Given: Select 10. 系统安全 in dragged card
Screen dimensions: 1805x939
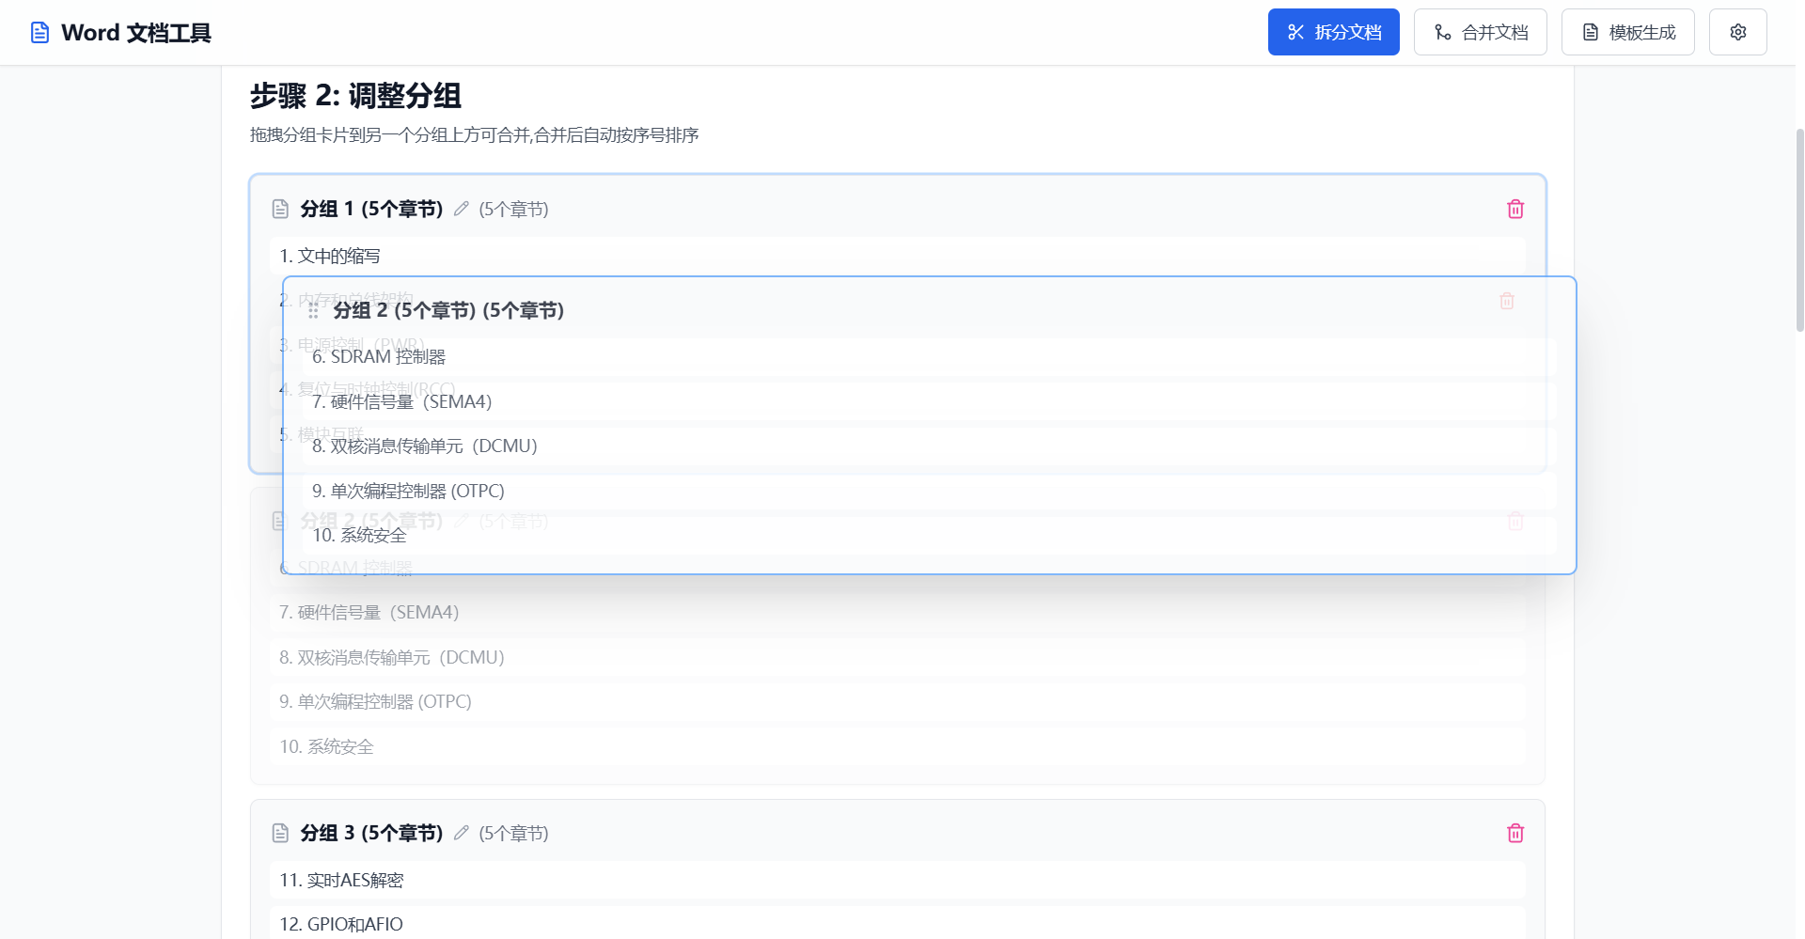Looking at the screenshot, I should (929, 536).
